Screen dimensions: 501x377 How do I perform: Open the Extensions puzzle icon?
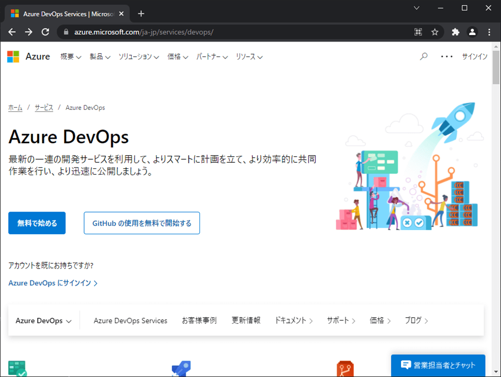coord(455,32)
